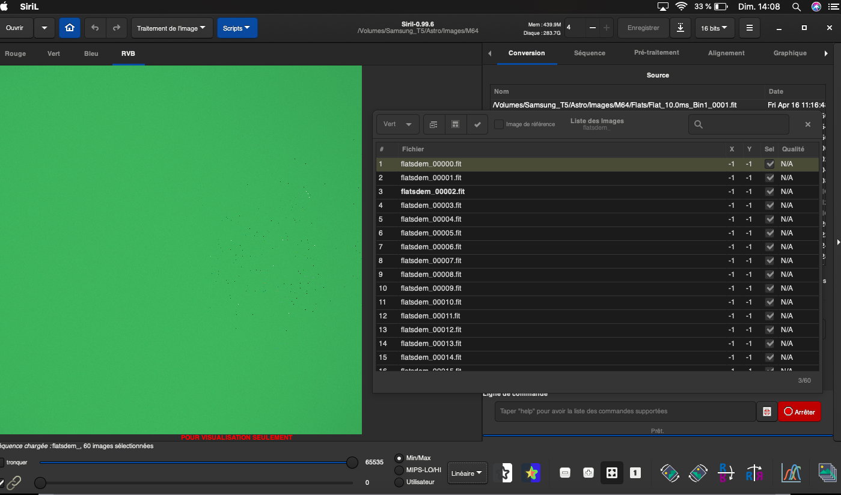This screenshot has height=495, width=841.
Task: Click the rotate image clockwise icon
Action: click(x=698, y=473)
